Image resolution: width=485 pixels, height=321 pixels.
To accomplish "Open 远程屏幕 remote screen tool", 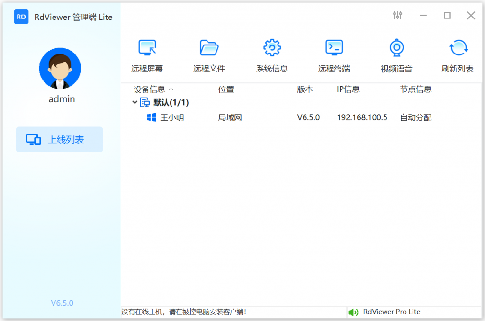I will click(147, 54).
